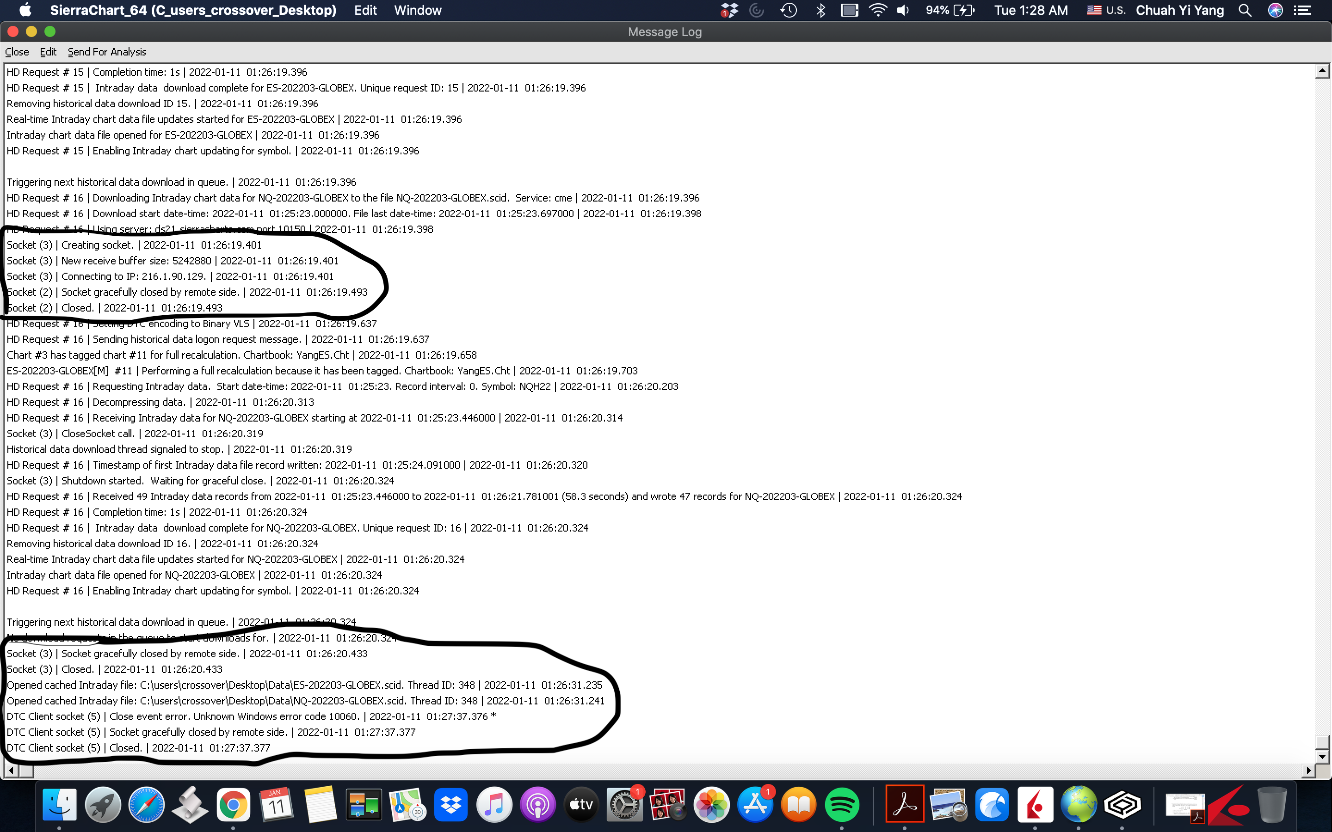Screen dimensions: 1332x832
Task: Click Close in the Message Log menu
Action: (x=17, y=52)
